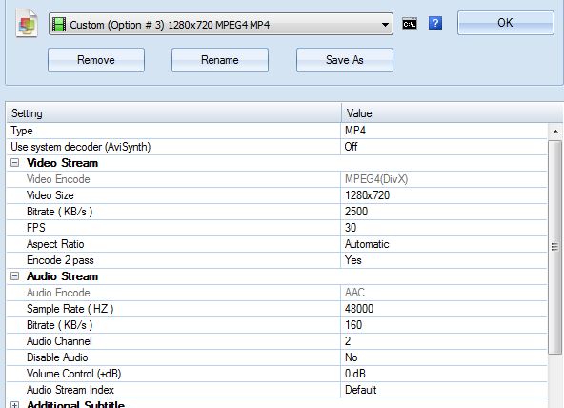The image size is (564, 408).
Task: Click the Value column header
Action: point(452,113)
